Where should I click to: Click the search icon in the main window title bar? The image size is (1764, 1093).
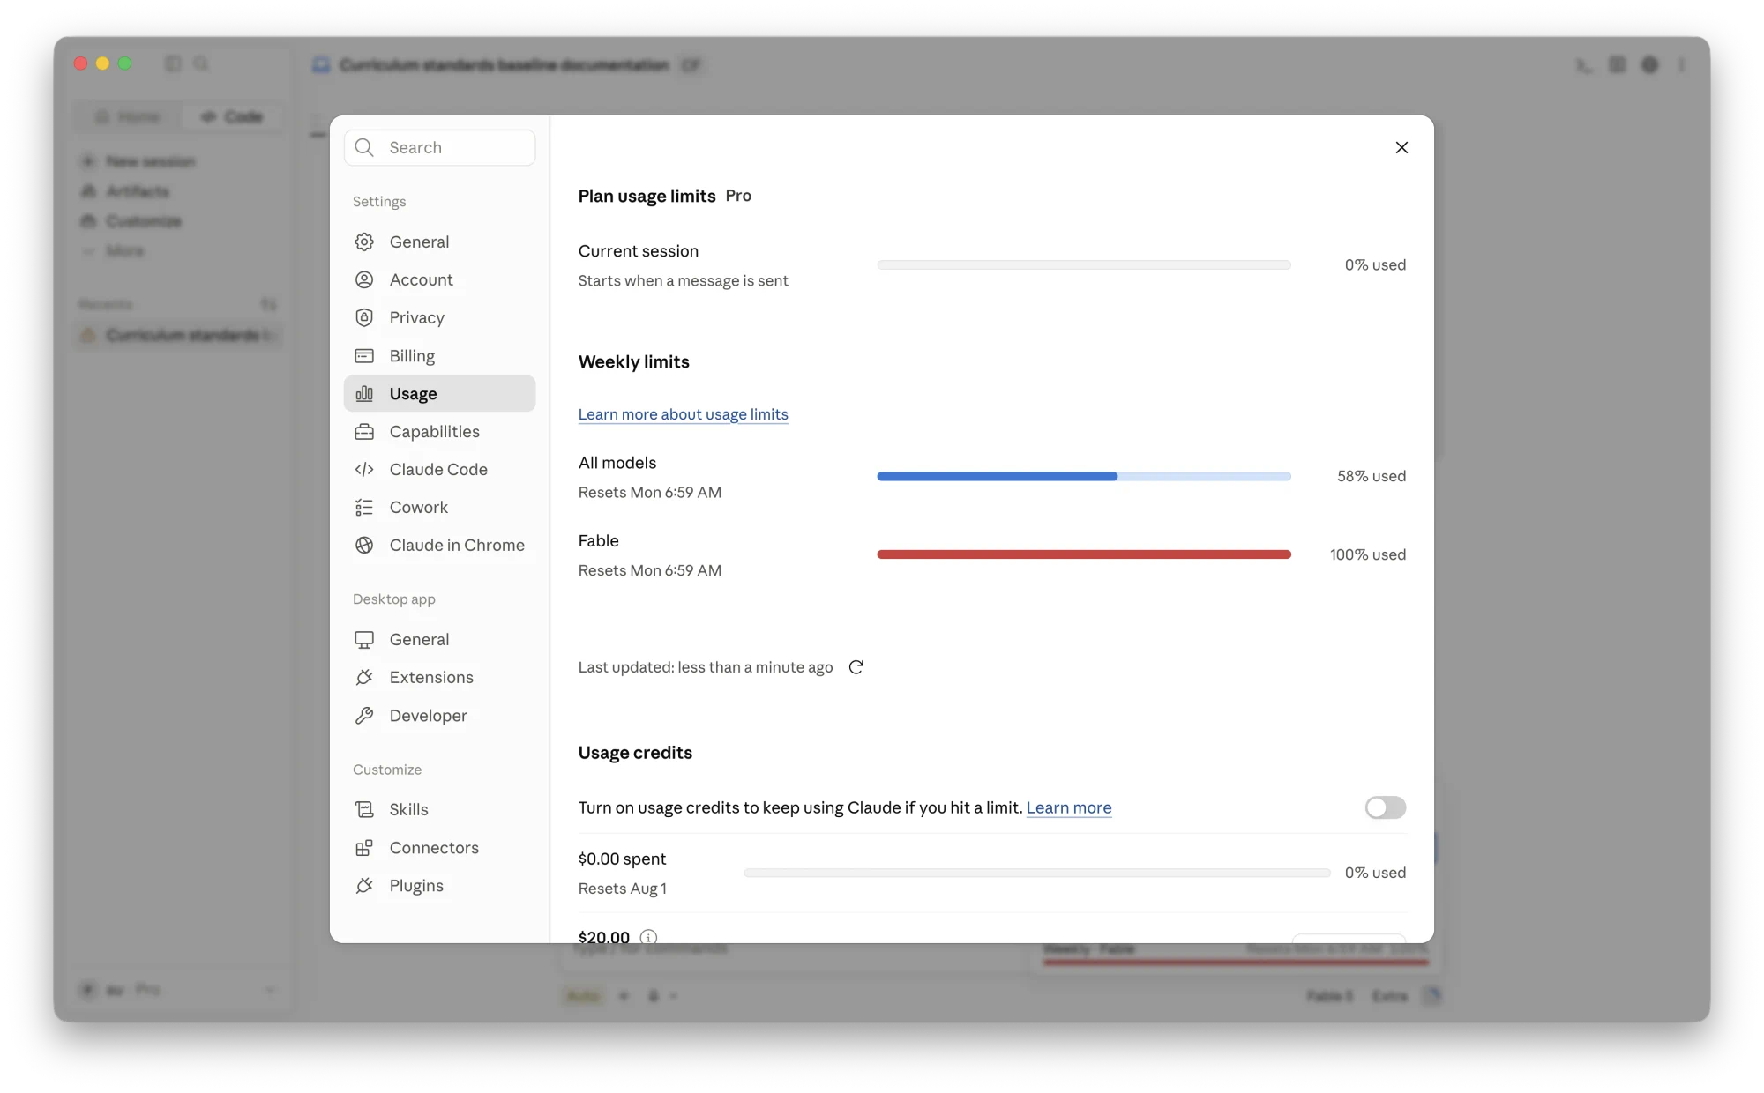(201, 63)
